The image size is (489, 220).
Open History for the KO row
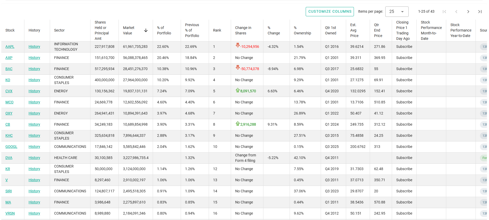(x=34, y=80)
